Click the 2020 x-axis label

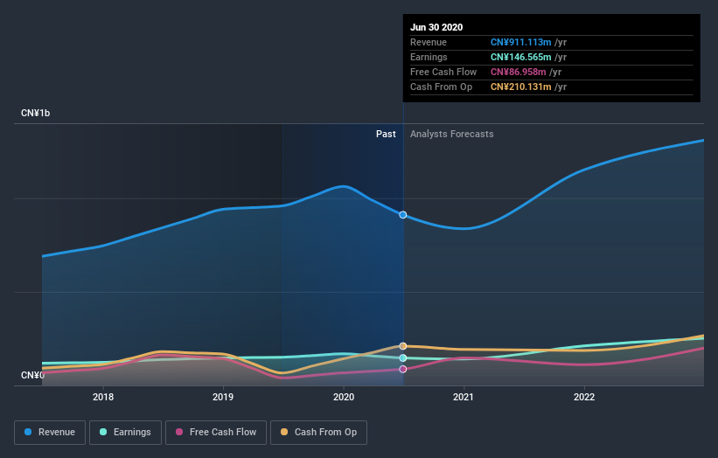[x=344, y=397]
